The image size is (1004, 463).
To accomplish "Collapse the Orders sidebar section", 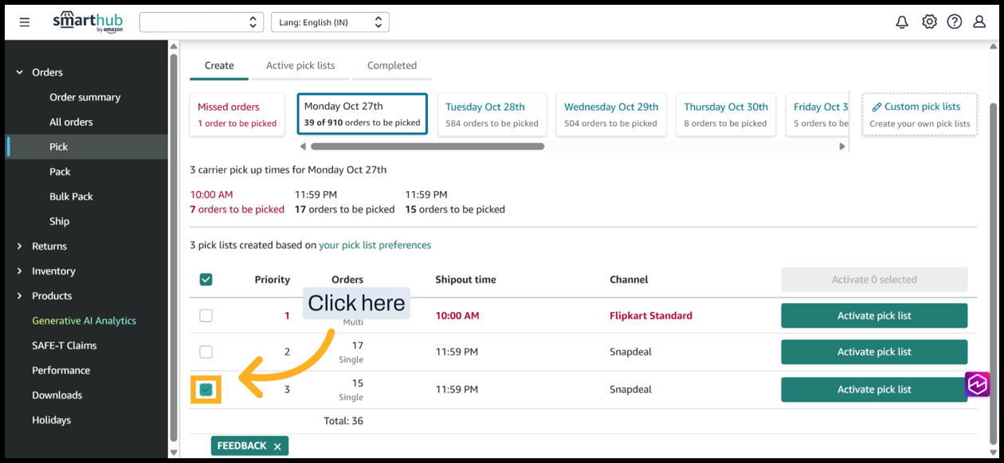I will coord(20,72).
